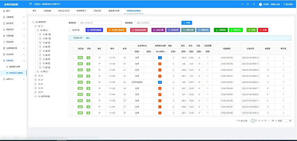Screen dimensions: 297x141
Task: Expand the 2# building tree node
Action: [35, 76]
